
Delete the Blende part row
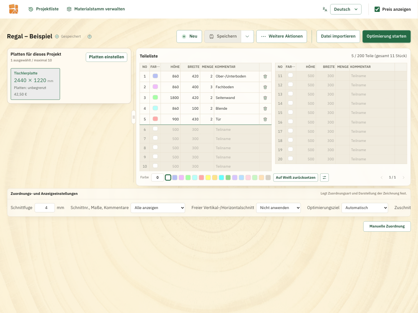[265, 109]
